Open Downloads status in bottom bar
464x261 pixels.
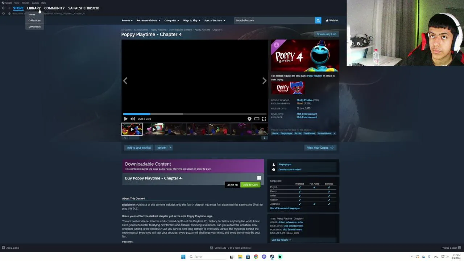(x=231, y=248)
